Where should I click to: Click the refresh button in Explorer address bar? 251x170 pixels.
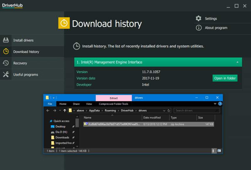point(169,111)
